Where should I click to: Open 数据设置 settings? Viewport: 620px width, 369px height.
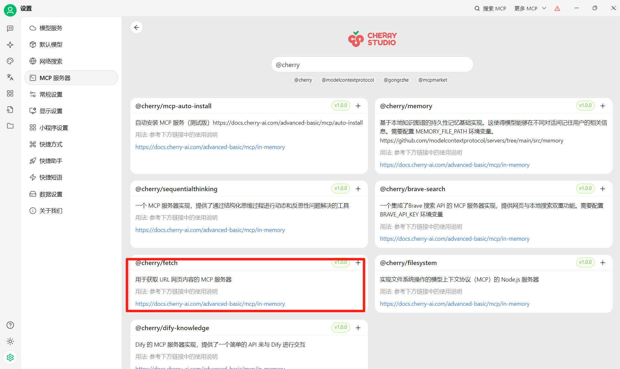(x=71, y=194)
